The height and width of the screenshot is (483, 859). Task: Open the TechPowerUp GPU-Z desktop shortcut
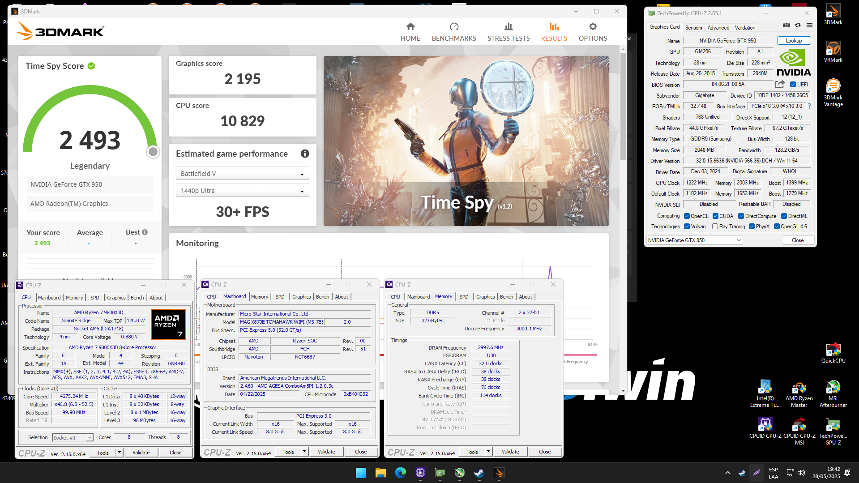coord(833,432)
